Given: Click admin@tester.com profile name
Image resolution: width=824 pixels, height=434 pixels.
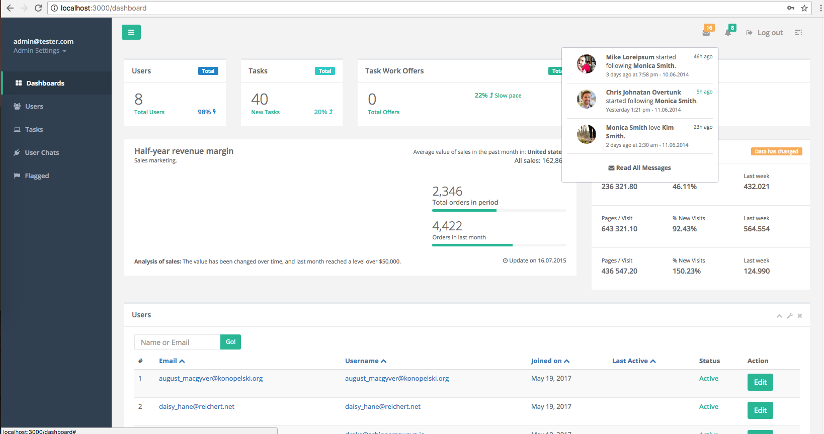Looking at the screenshot, I should point(43,41).
